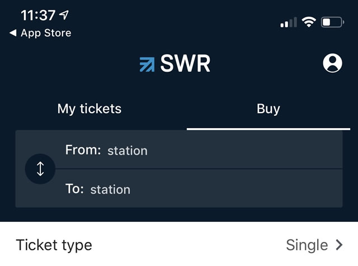Tap the "To:" label text

pos(74,189)
